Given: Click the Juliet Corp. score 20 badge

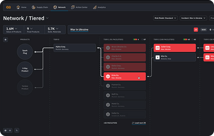Looking at the screenshot, I should (x=158, y=48).
